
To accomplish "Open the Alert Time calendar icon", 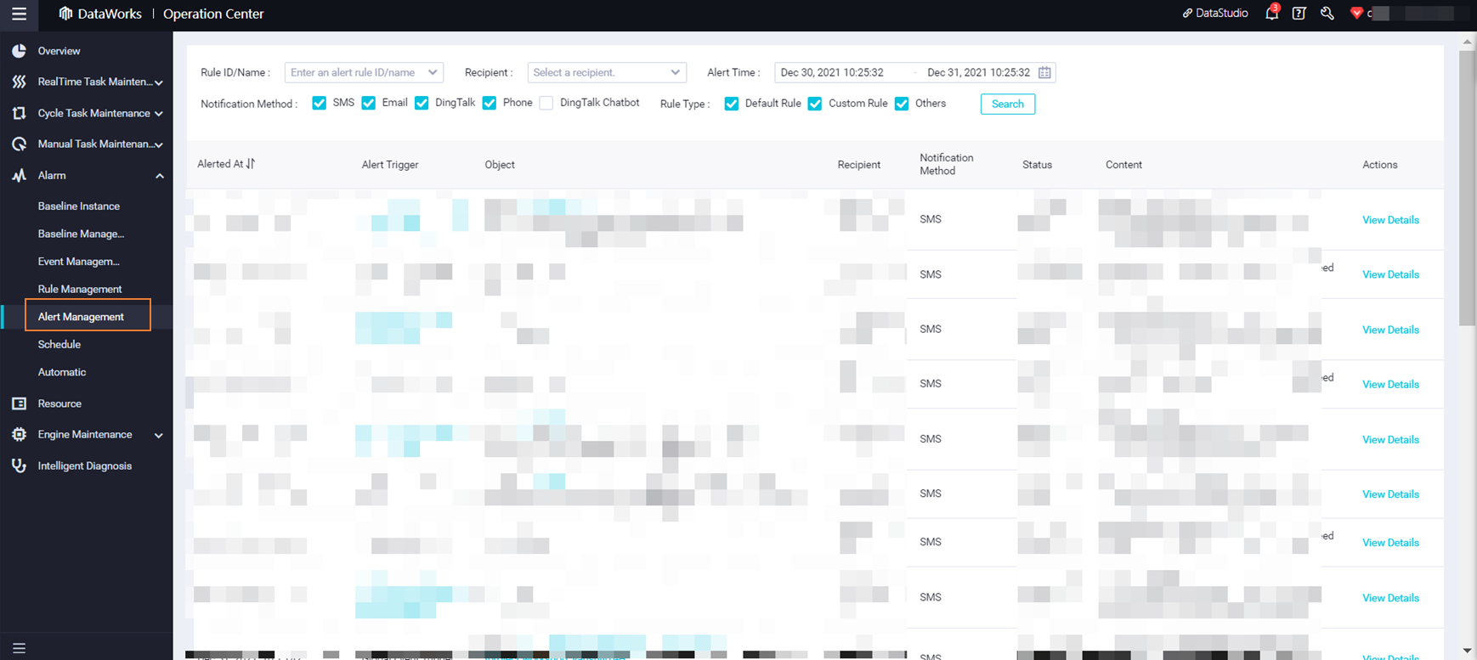I will point(1044,72).
